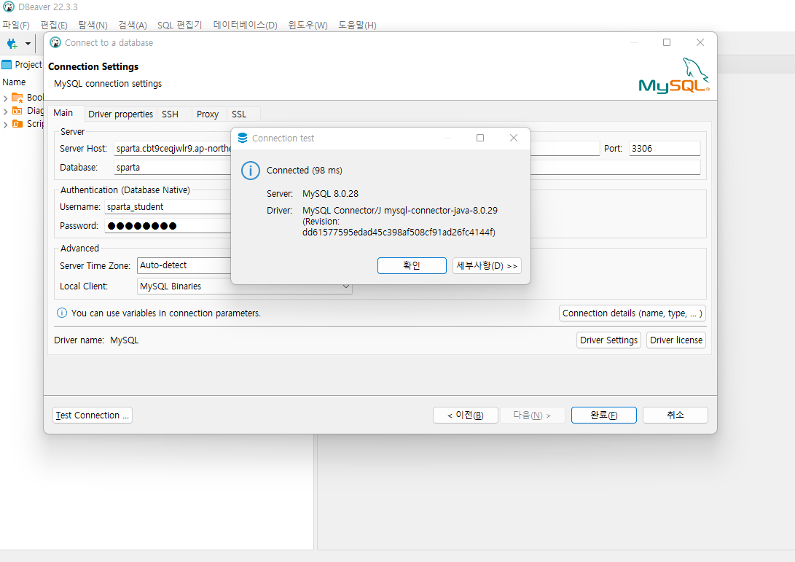The width and height of the screenshot is (795, 562).
Task: Click the info icon in Connection test
Action: pos(251,171)
